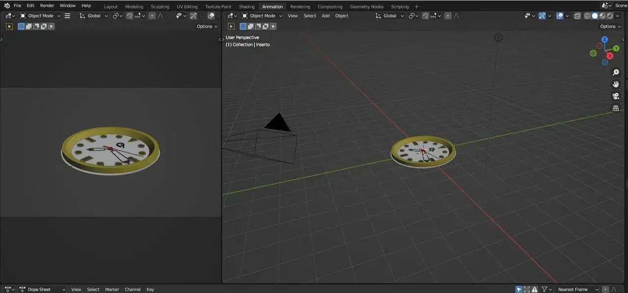Image resolution: width=628 pixels, height=293 pixels.
Task: Click the clock object in right viewport
Action: point(423,151)
